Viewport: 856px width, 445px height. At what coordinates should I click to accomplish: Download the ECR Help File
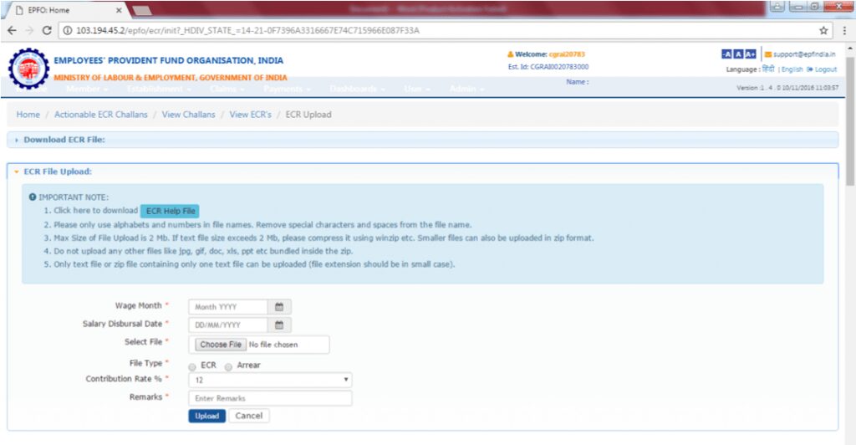pos(171,211)
